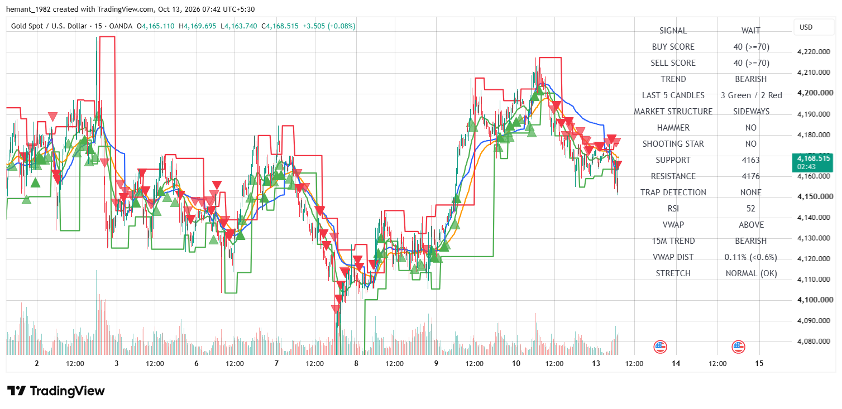Click the SELL SCORE label
The image size is (842, 409).
tap(673, 63)
